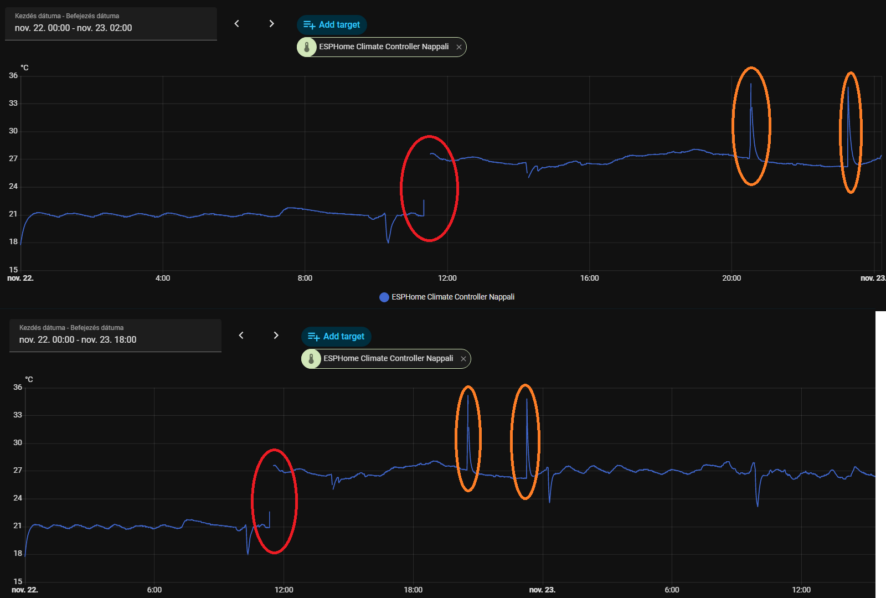Toggle ESPHome Climate Controller Nappali legend entry

click(x=447, y=297)
